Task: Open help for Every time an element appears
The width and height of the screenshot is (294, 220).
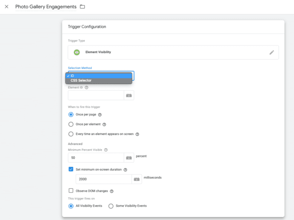Action: [137, 134]
